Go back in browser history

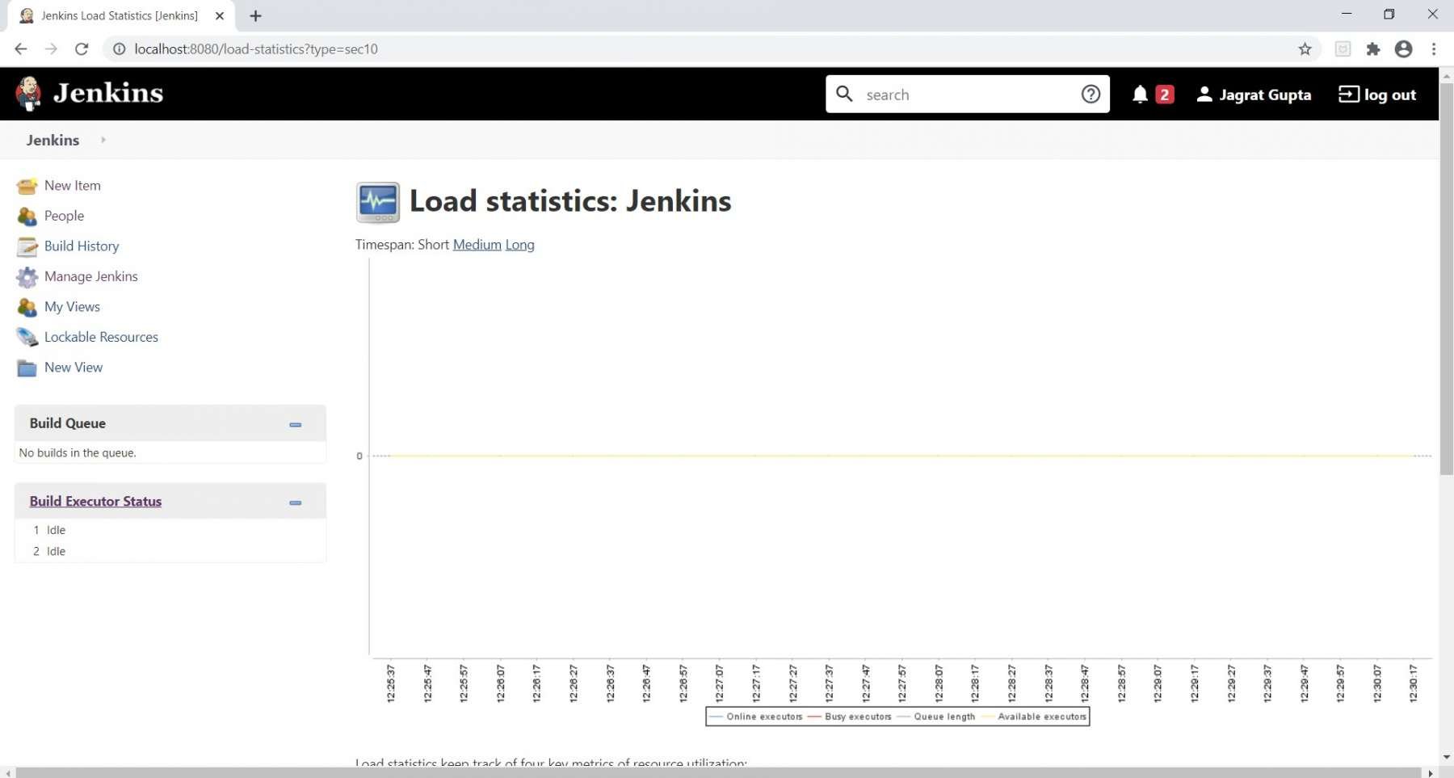point(21,48)
